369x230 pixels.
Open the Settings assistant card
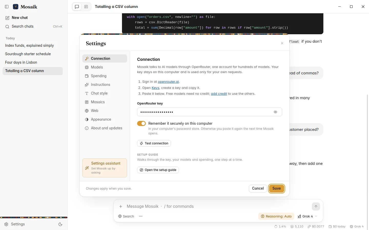pos(105,168)
